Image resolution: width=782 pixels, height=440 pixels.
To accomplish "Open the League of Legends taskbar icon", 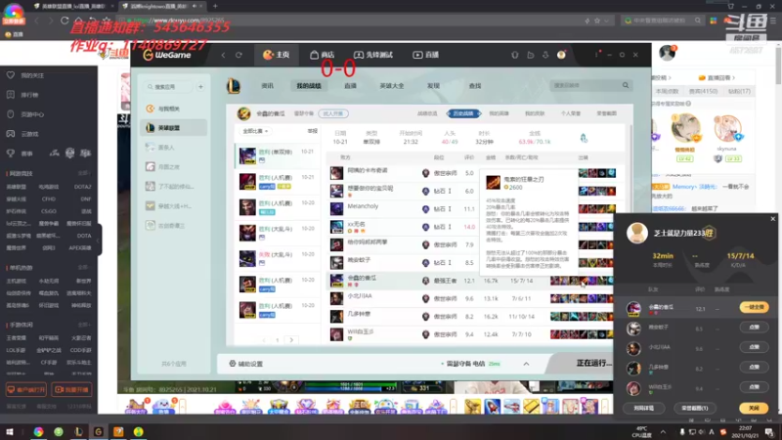I will (78, 431).
